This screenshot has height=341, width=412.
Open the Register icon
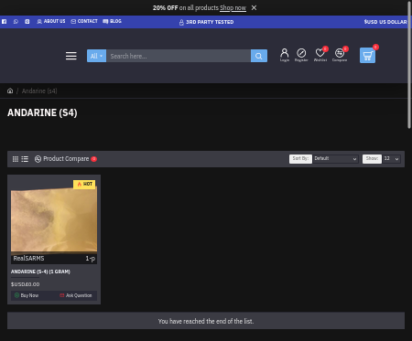[301, 55]
